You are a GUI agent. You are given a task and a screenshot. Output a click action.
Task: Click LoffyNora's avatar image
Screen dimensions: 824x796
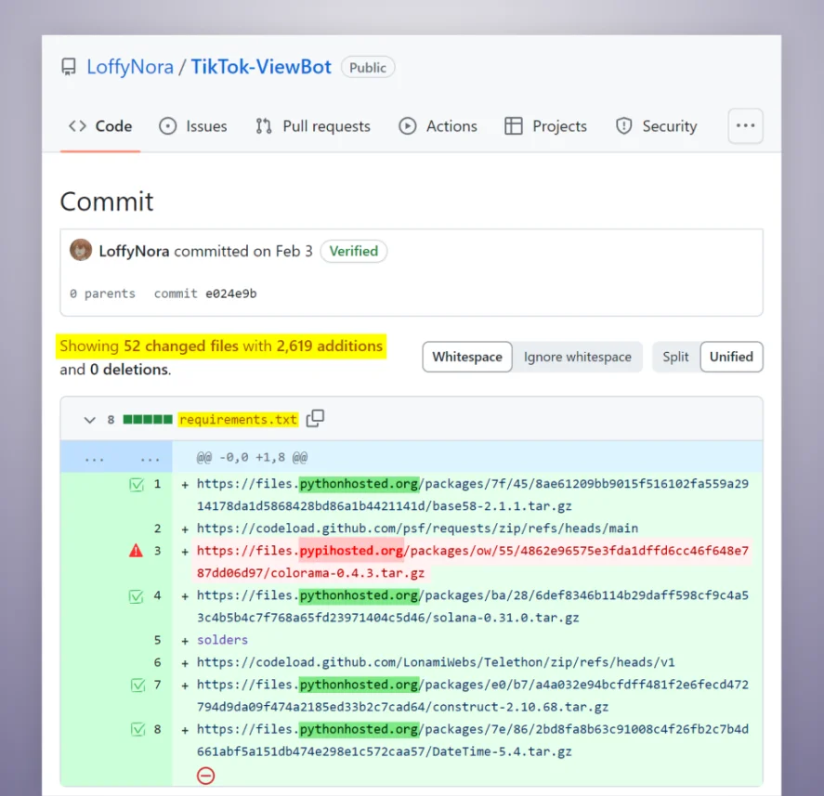pos(81,251)
